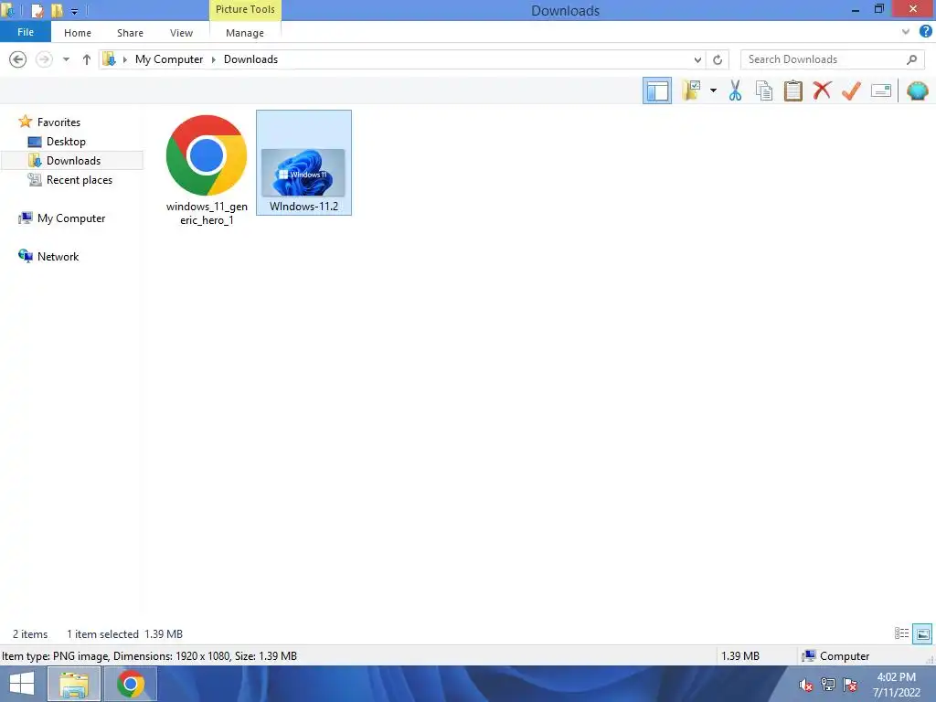936x702 pixels.
Task: Open Help with the question mark icon
Action: [x=925, y=32]
